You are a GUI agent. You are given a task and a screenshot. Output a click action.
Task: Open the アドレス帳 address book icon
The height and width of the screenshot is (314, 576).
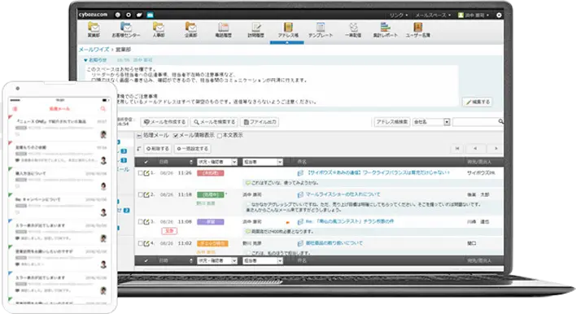pos(288,30)
